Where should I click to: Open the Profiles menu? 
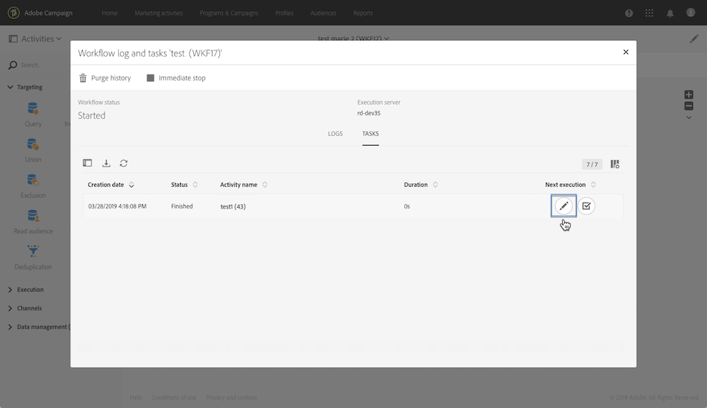284,13
